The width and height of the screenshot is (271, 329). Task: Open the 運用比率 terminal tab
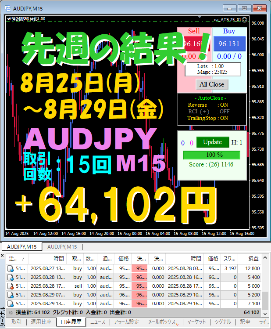point(41,322)
